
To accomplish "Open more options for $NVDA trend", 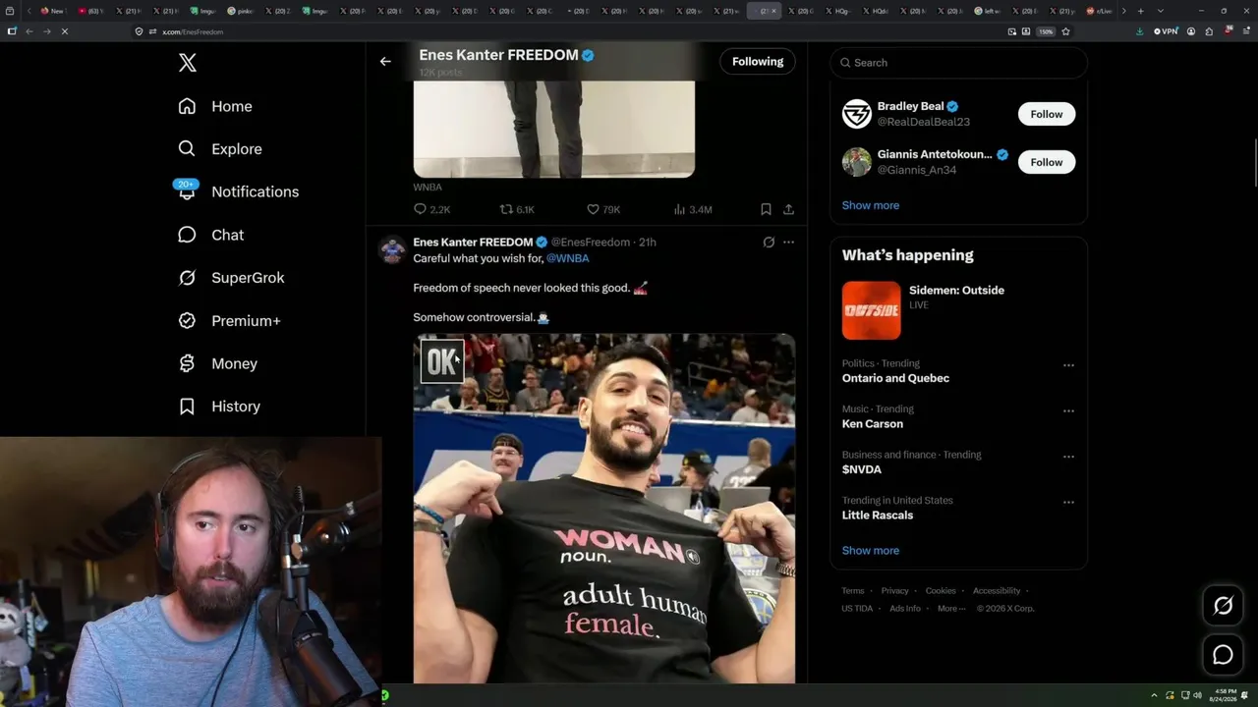I will click(1068, 457).
